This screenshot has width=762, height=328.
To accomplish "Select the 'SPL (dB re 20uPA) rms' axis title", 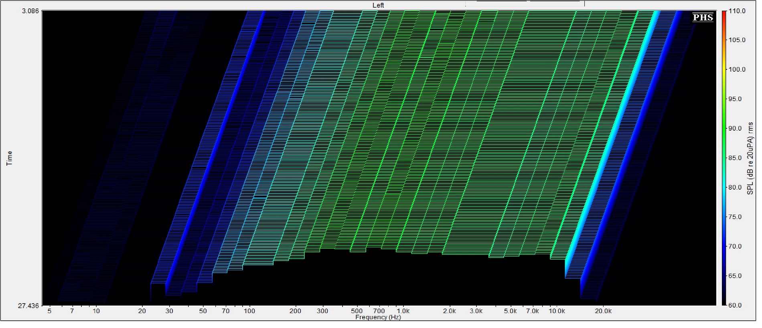I will pyautogui.click(x=750, y=158).
